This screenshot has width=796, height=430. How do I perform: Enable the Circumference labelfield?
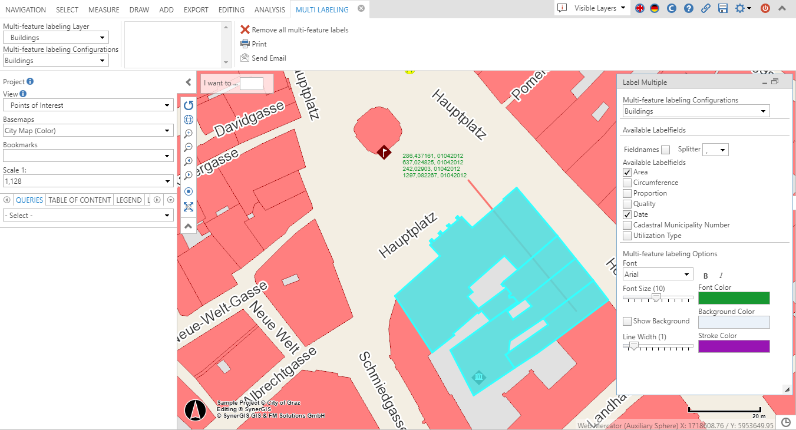(627, 182)
